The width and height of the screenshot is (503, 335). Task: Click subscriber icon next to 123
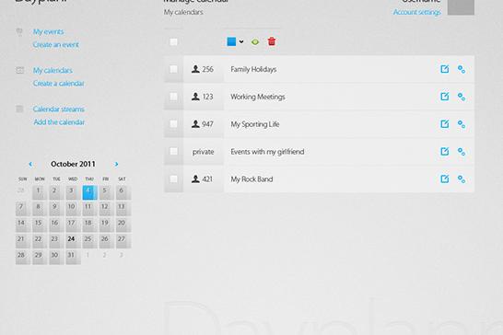[195, 97]
